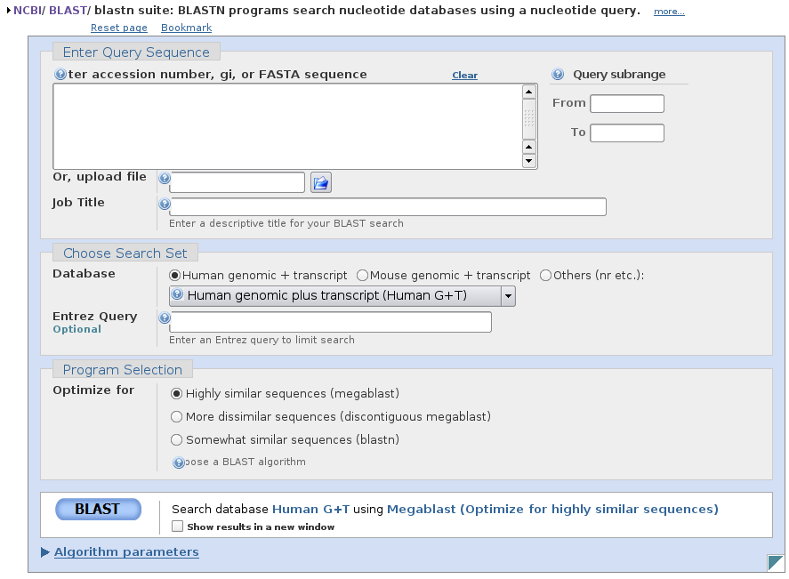Choose discontiguous megablast option
789x579 pixels.
click(x=177, y=416)
